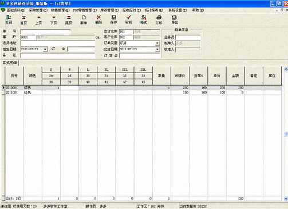Print the order using the 打印 printer icon
Image resolution: width=288 pixels, height=209 pixels.
pyautogui.click(x=159, y=19)
